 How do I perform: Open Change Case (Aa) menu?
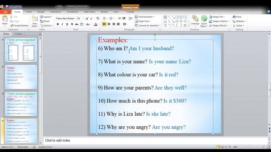[x=88, y=24]
